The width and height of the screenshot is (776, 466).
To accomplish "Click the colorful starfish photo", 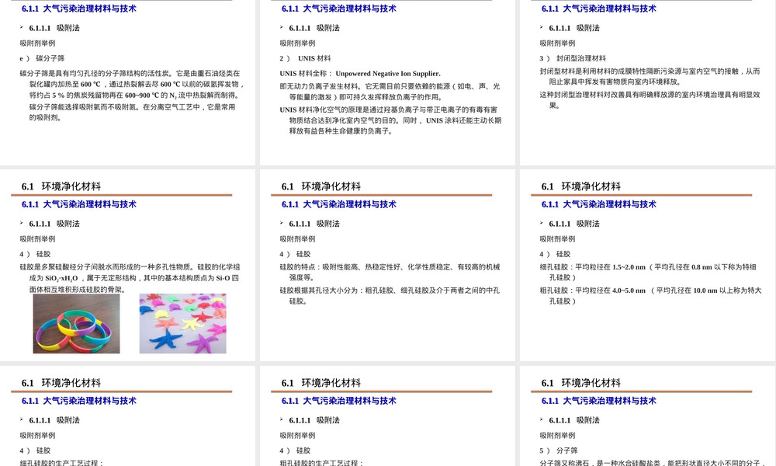I will 182,323.
